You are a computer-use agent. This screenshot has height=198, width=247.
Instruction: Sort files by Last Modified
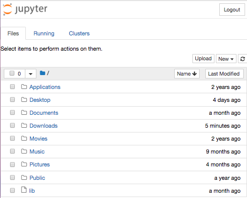tap(225, 74)
